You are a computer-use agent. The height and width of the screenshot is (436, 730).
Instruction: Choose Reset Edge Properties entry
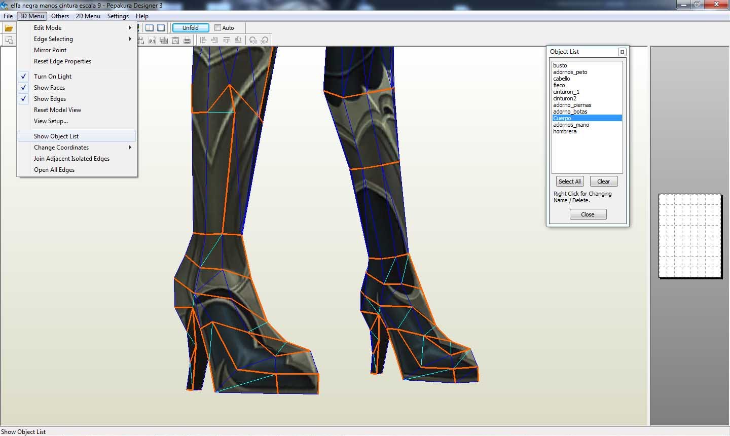click(x=77, y=61)
